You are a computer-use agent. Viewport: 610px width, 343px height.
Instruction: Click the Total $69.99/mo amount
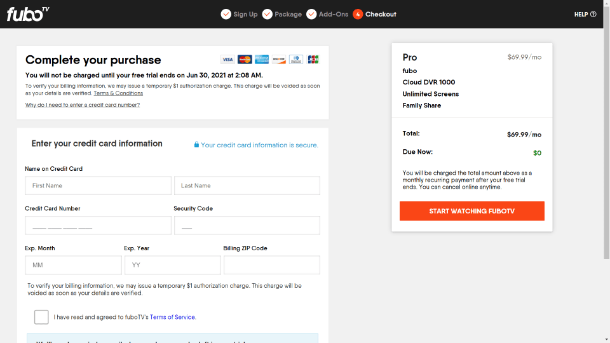pyautogui.click(x=524, y=135)
